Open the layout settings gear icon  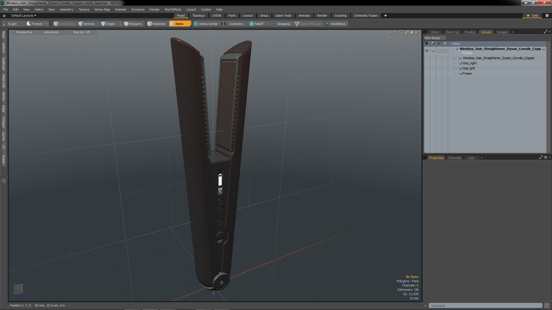547,15
